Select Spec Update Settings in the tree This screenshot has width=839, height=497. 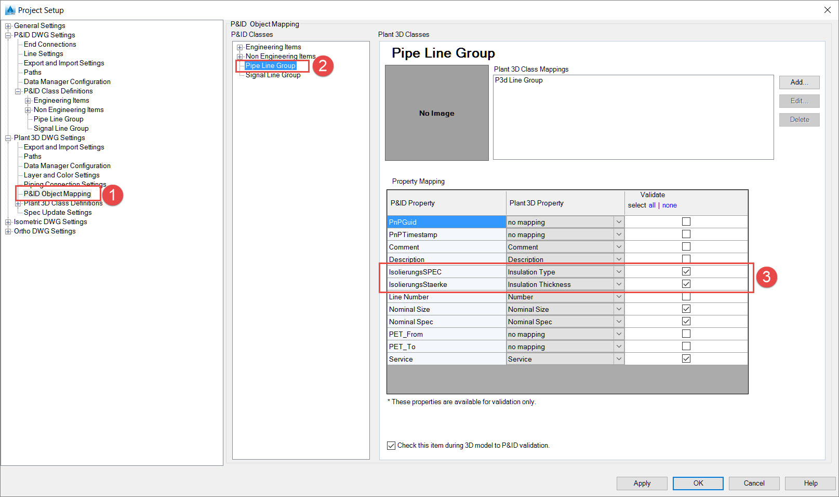point(57,212)
